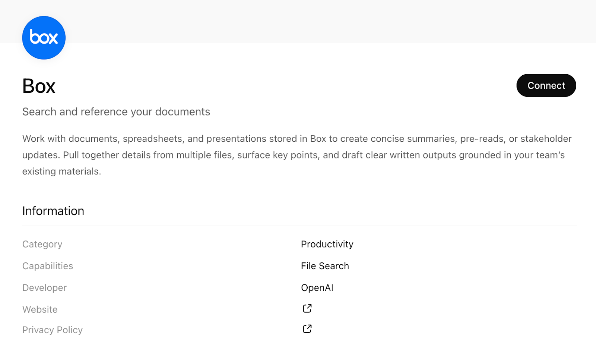Viewport: 596px width, 359px height.
Task: Select the File Search capability icon row
Action: click(325, 266)
